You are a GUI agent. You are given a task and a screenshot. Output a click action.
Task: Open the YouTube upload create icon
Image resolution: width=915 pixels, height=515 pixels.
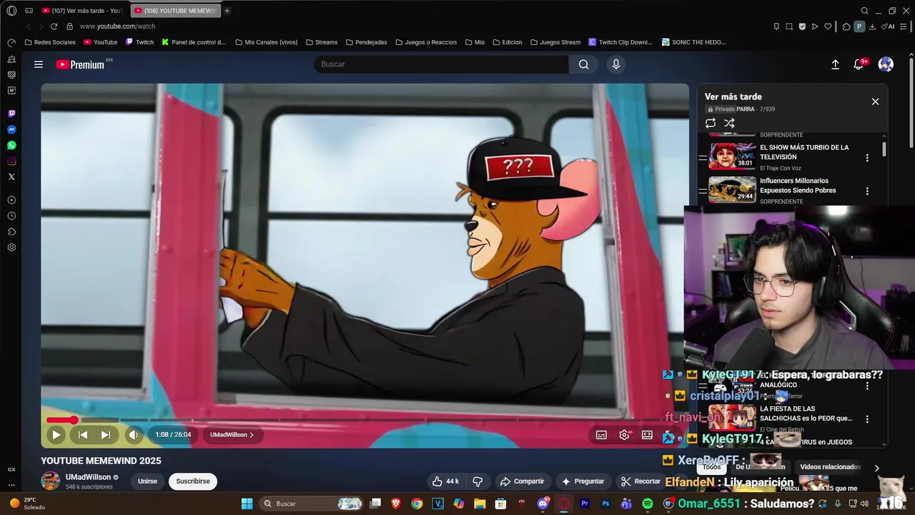tap(835, 64)
